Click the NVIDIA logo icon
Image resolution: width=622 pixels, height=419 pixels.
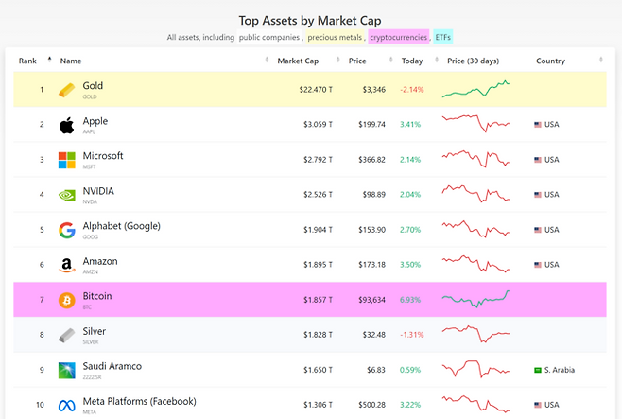click(x=66, y=195)
